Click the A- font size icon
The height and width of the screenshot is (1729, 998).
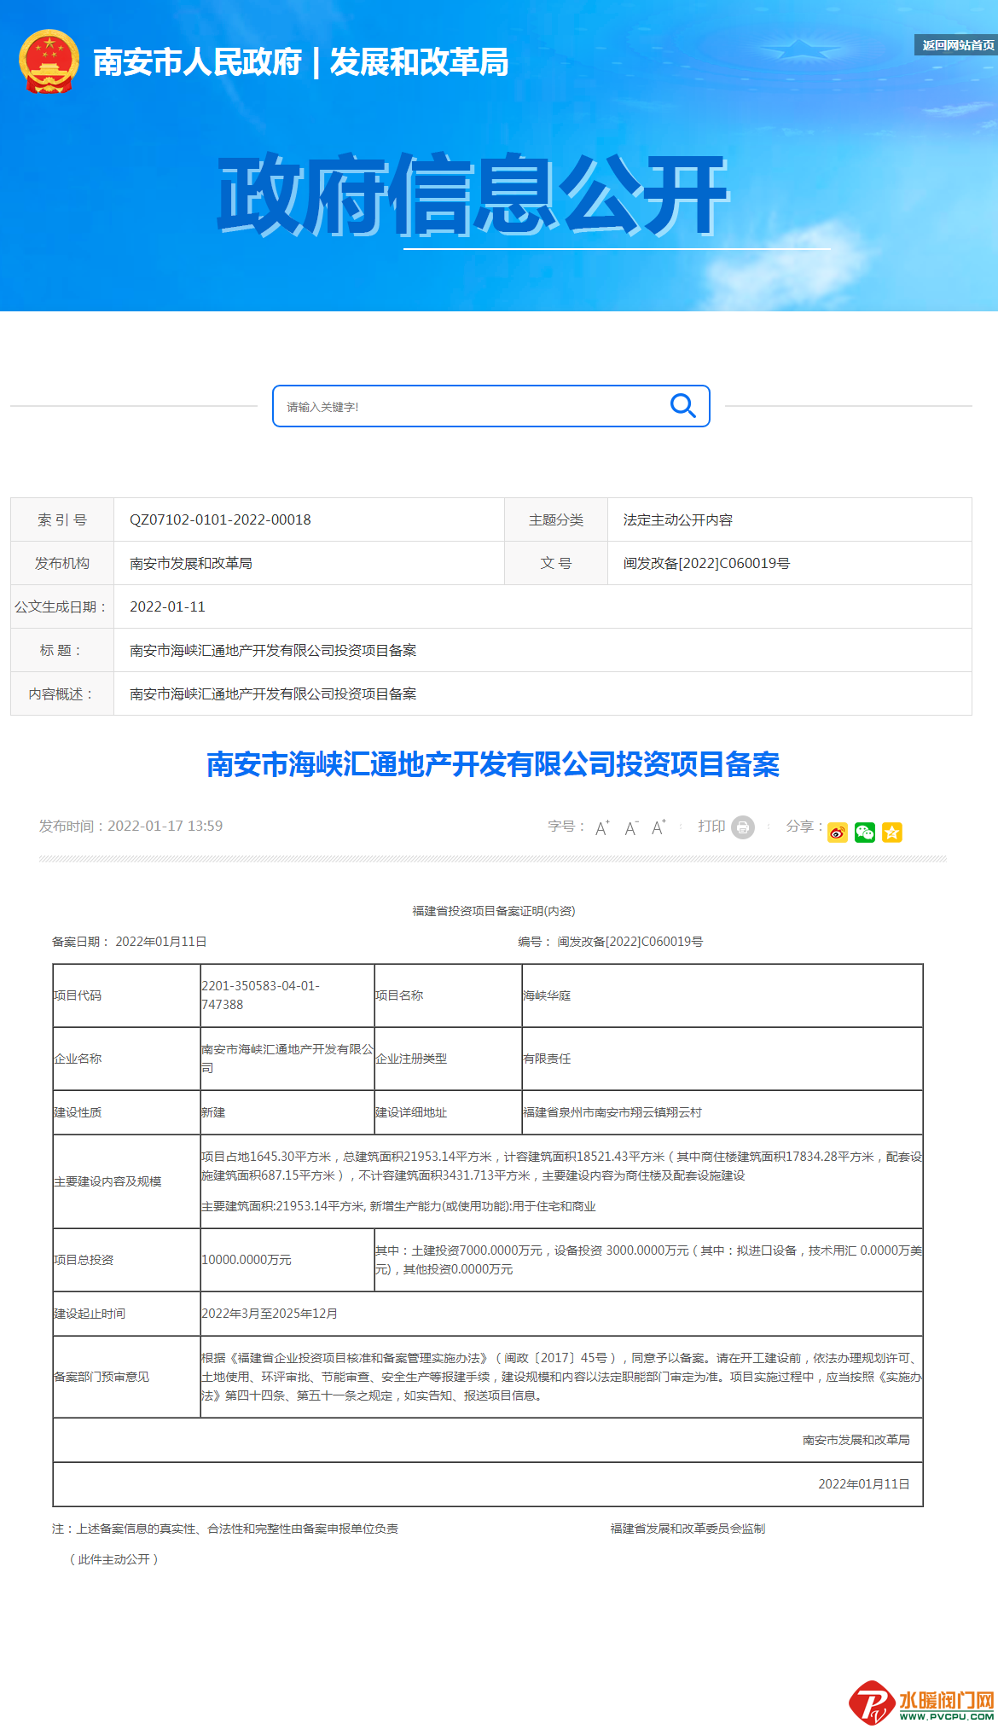(x=631, y=827)
